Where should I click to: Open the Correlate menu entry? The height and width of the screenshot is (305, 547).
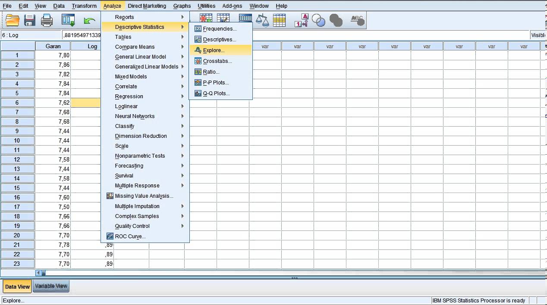145,87
